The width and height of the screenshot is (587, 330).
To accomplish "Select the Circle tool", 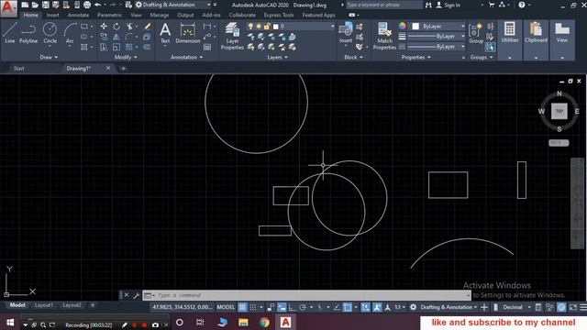I will click(x=50, y=33).
